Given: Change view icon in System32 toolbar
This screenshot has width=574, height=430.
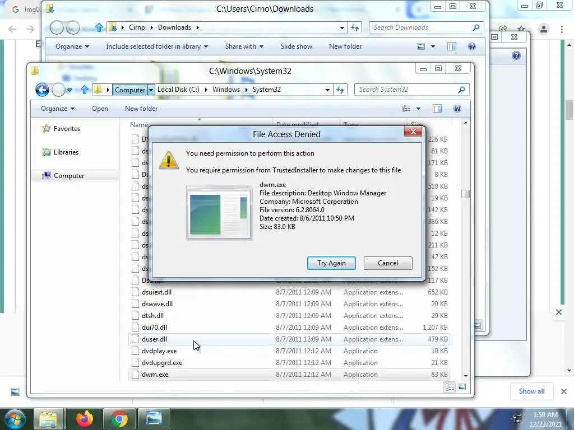Looking at the screenshot, I should (x=406, y=109).
